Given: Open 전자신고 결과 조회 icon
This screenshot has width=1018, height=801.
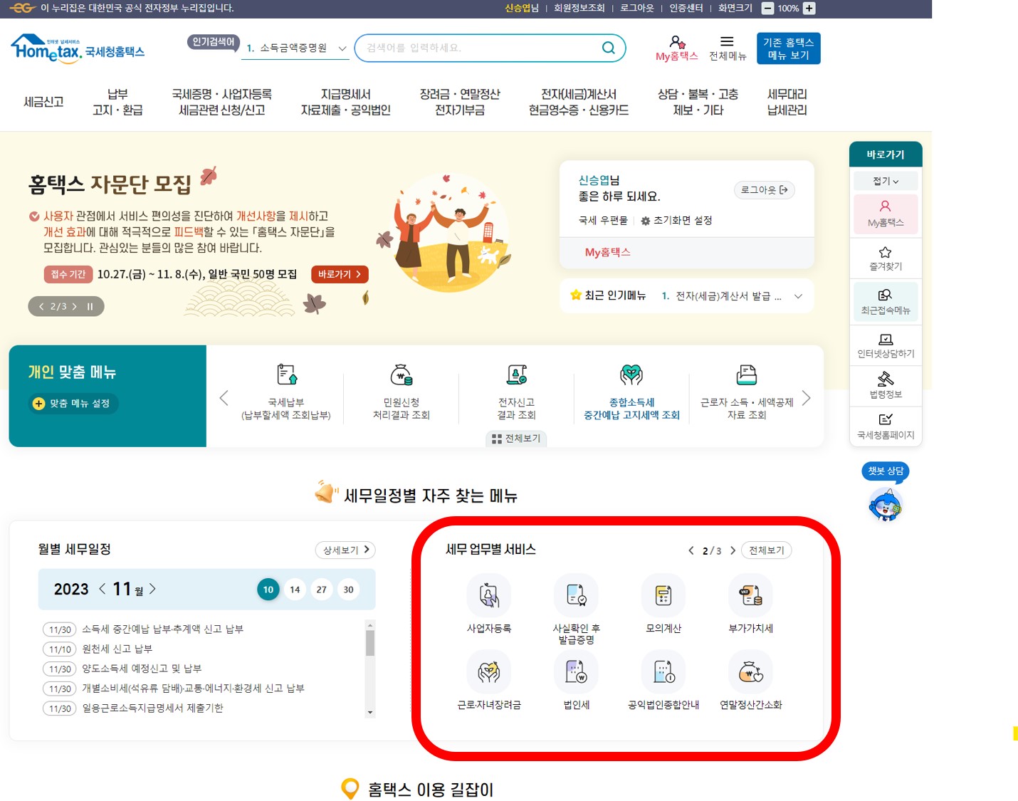Looking at the screenshot, I should pos(517,375).
